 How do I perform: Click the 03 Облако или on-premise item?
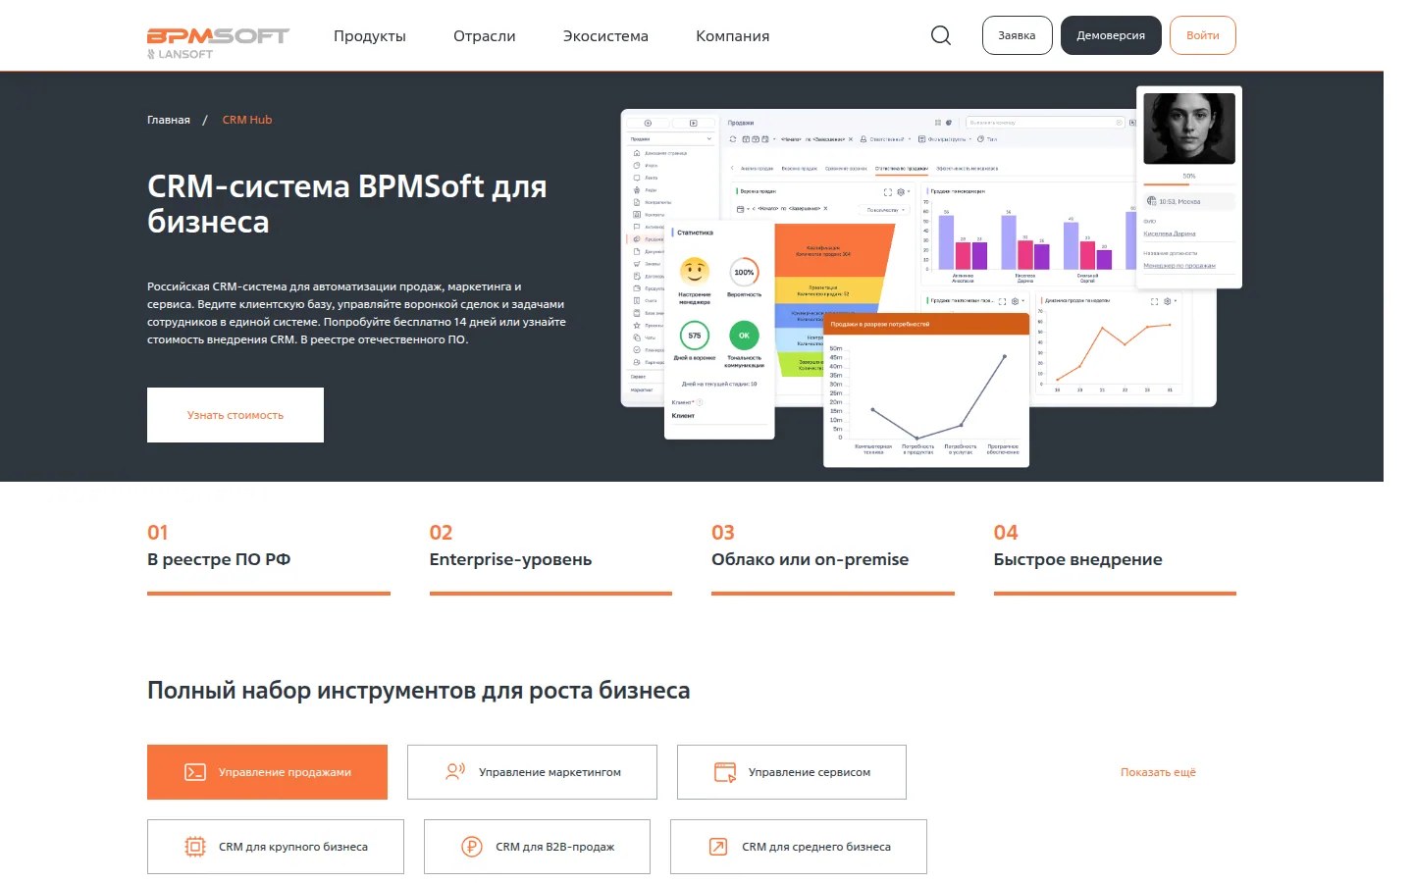tap(833, 558)
